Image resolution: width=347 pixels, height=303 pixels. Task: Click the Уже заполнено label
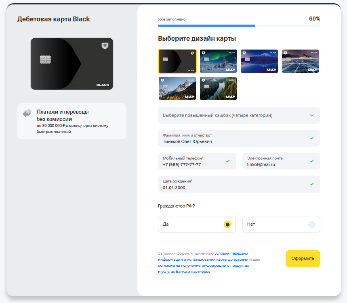(172, 19)
